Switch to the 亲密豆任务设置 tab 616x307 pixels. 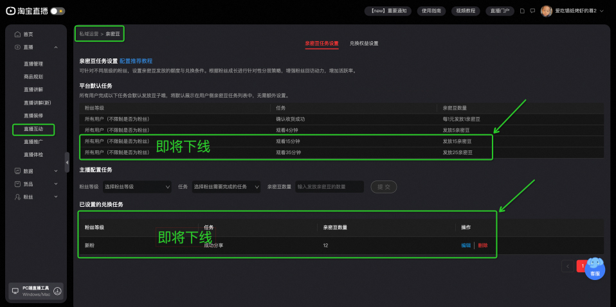(322, 44)
